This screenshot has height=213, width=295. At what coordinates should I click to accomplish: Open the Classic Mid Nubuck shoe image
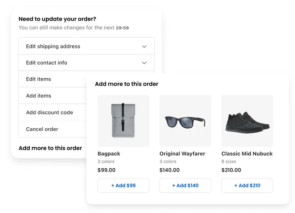[247, 121]
